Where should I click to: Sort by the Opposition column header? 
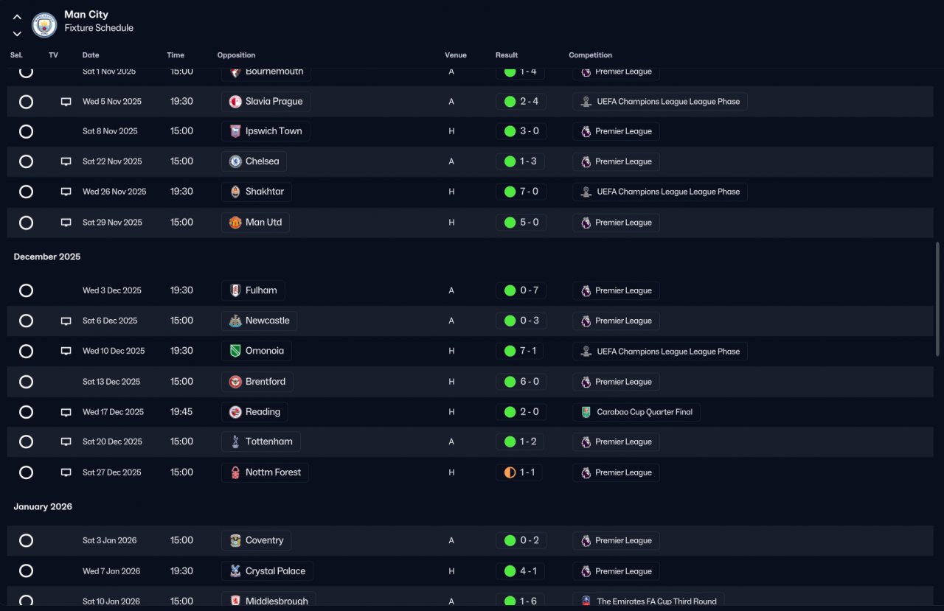[x=236, y=55]
